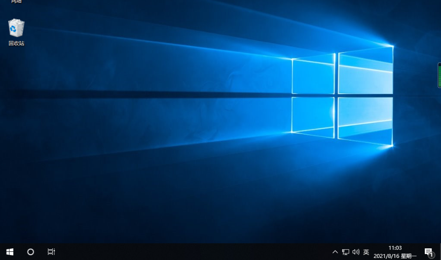Open the Action Center notifications icon

429,252
